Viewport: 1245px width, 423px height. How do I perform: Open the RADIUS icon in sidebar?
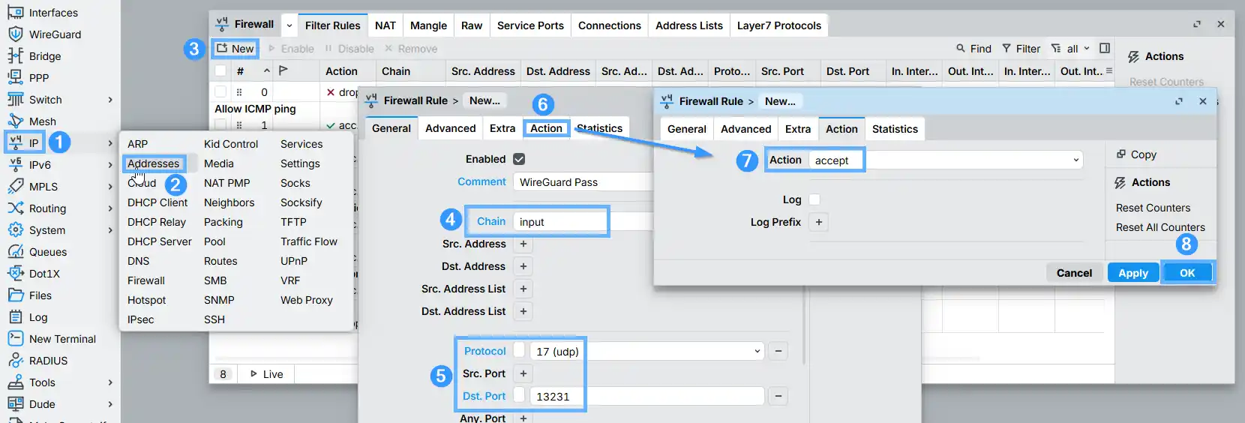(15, 361)
